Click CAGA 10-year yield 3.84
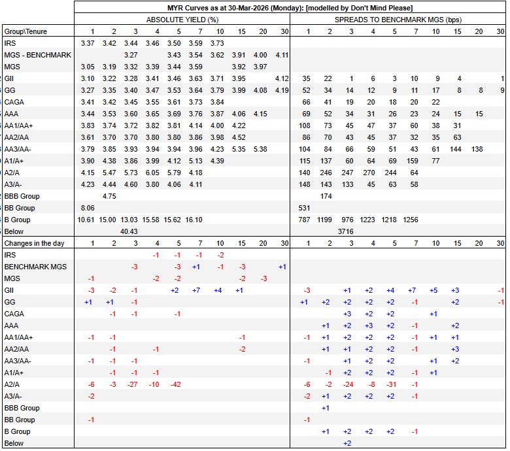Image resolution: width=510 pixels, height=451 pixels. (x=217, y=102)
